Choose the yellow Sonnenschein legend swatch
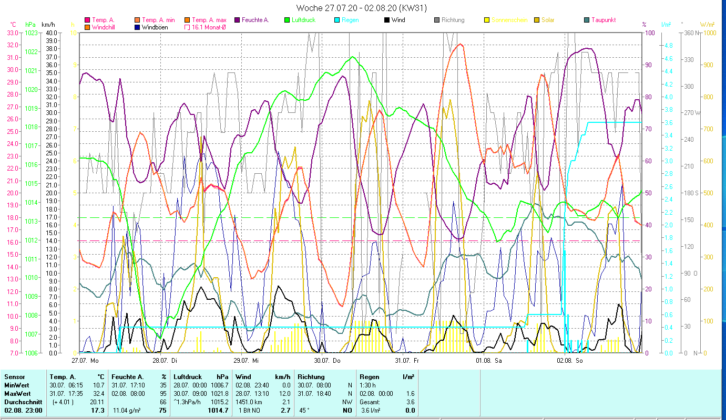726x420 pixels. [487, 20]
